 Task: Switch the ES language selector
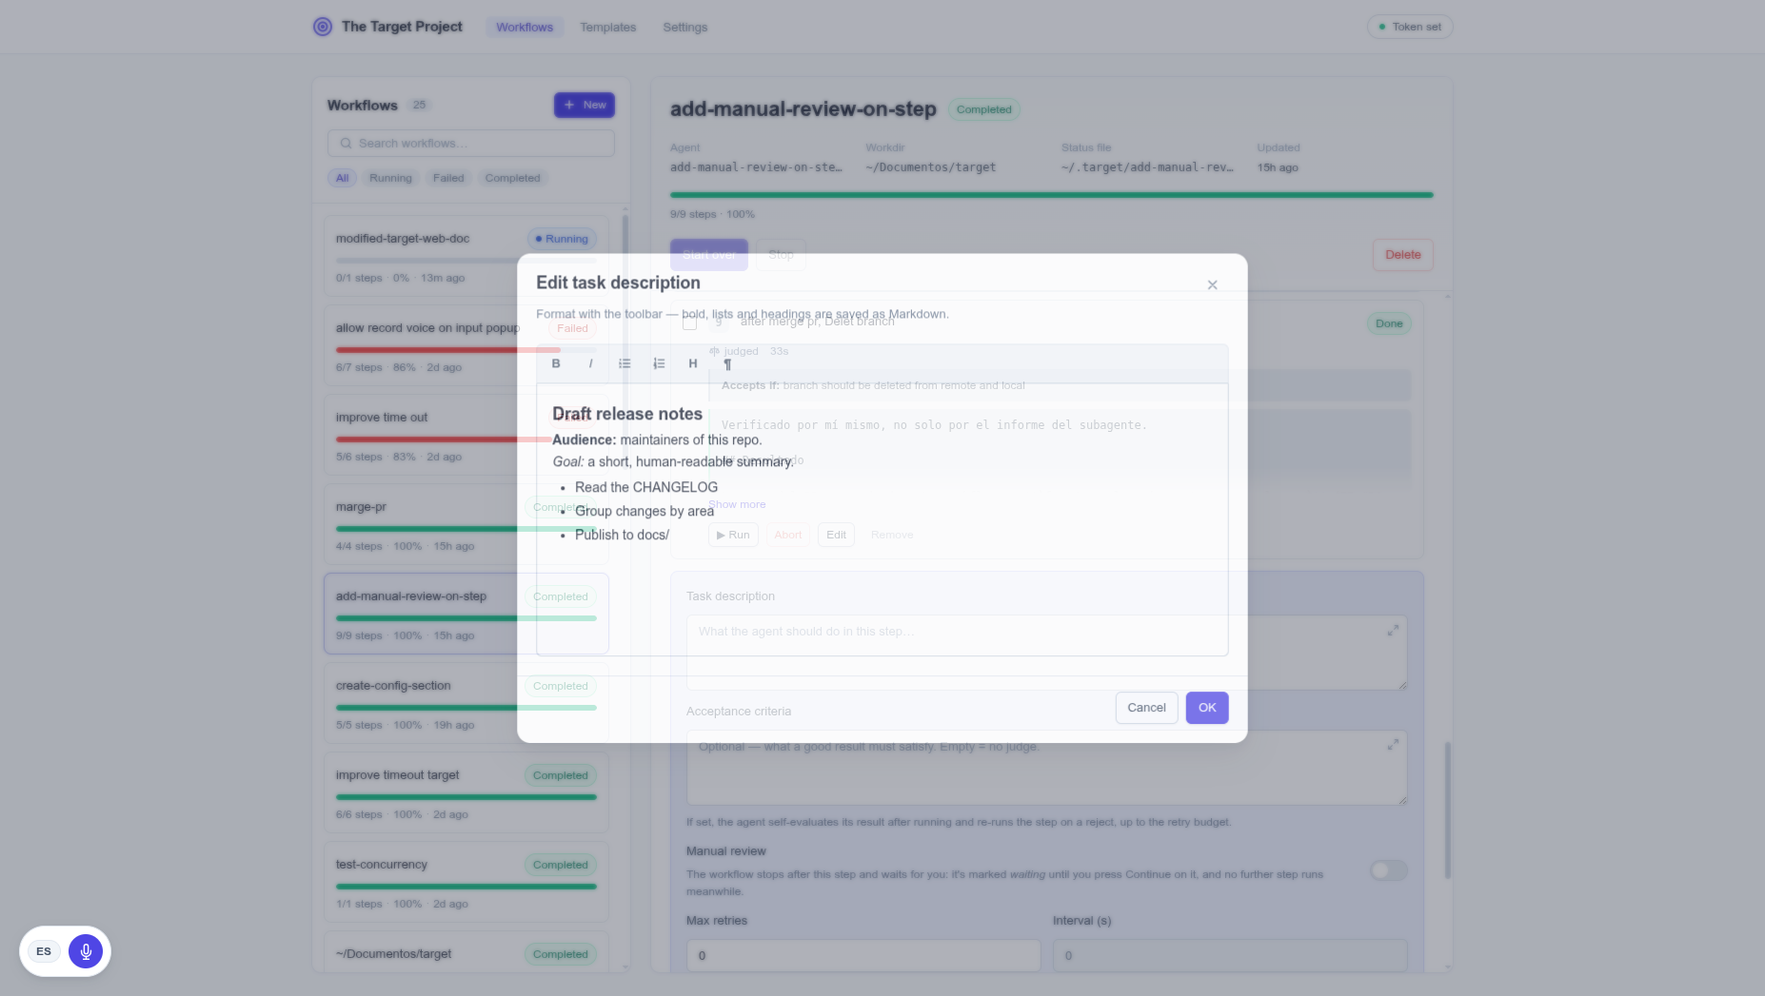coord(44,951)
